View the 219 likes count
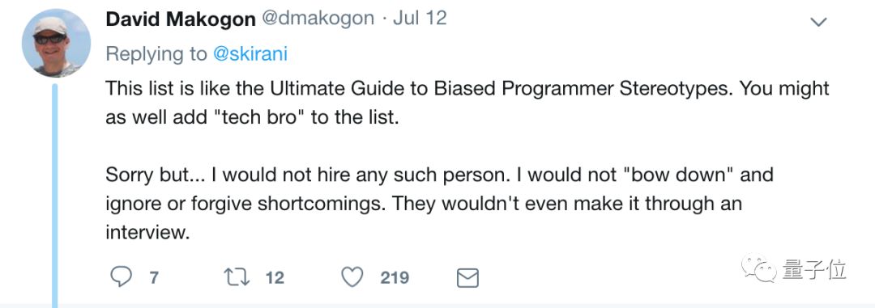Viewport: 875px width, 308px height. click(395, 277)
